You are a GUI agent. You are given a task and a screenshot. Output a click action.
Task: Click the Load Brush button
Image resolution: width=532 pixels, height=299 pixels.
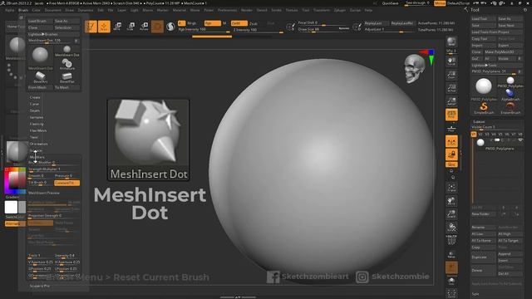point(40,21)
